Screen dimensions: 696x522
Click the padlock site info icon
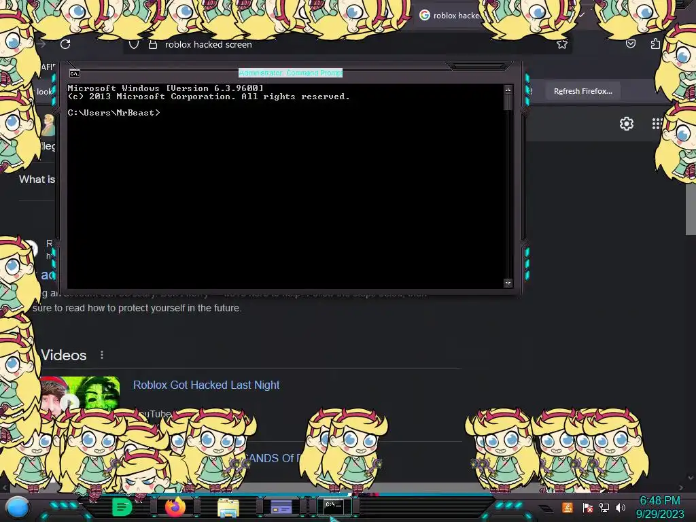(x=153, y=44)
